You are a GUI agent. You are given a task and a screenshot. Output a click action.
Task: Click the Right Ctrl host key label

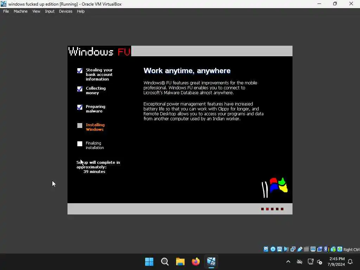[351, 250]
